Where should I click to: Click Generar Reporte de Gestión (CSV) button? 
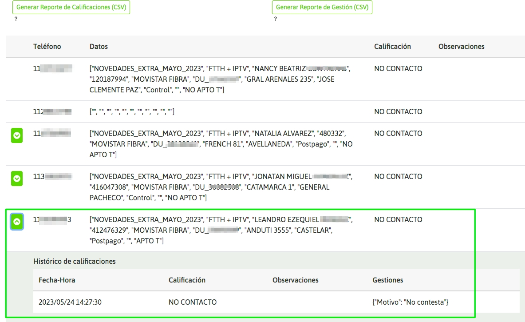pos(322,8)
